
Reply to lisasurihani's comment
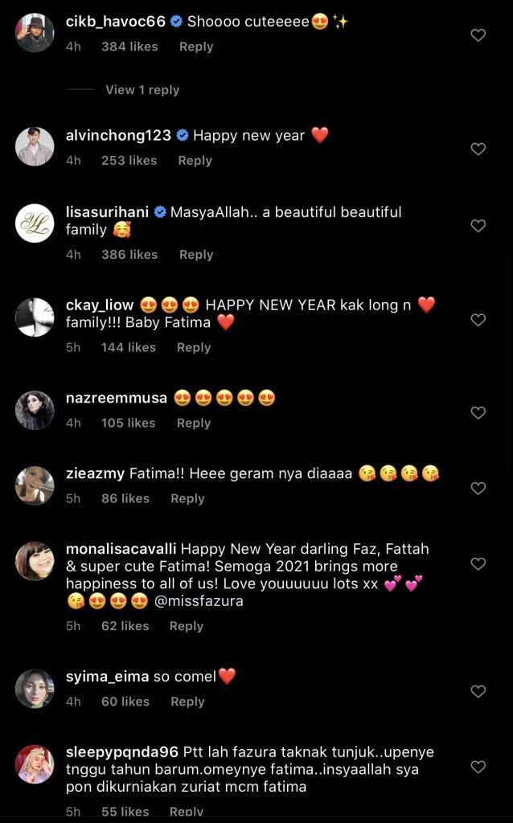[x=196, y=255]
